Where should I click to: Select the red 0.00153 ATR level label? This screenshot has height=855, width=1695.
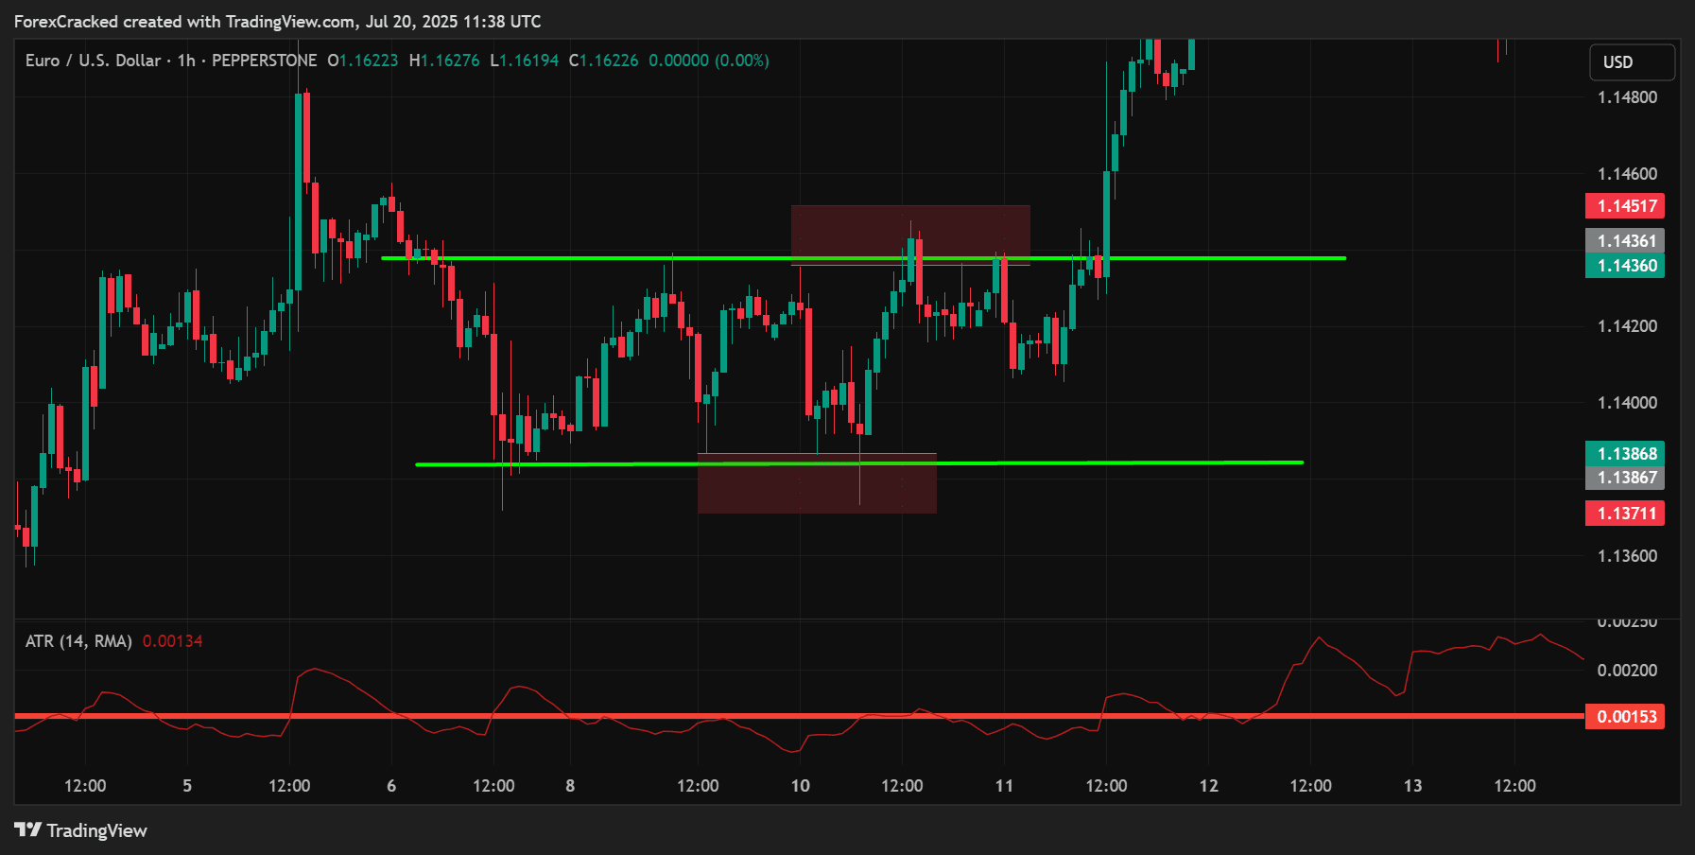(1625, 717)
